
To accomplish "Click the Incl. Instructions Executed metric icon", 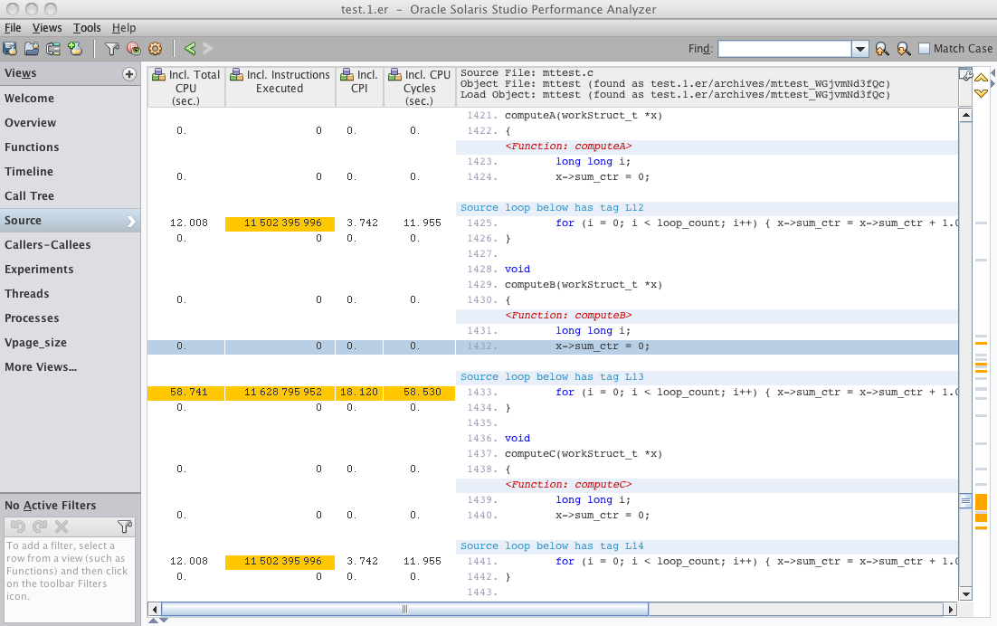I will coord(236,75).
